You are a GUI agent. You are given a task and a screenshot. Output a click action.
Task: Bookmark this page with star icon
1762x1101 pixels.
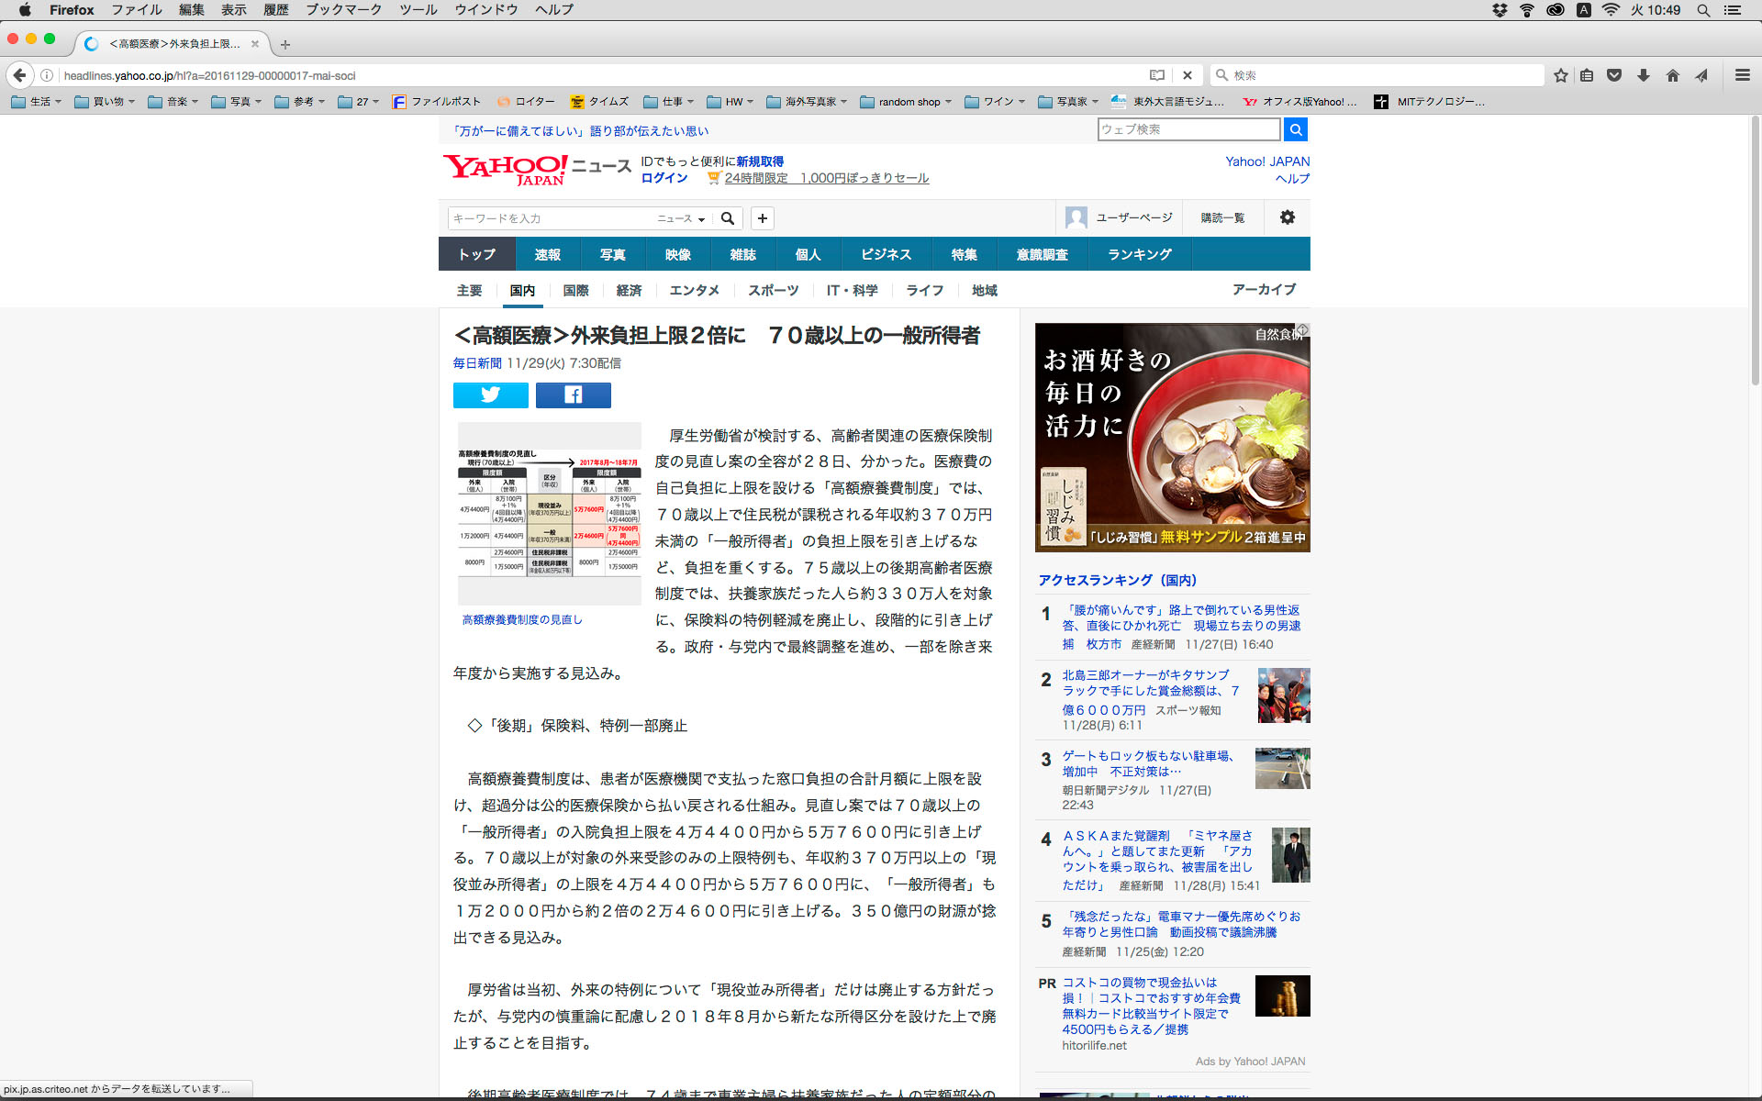coord(1560,75)
